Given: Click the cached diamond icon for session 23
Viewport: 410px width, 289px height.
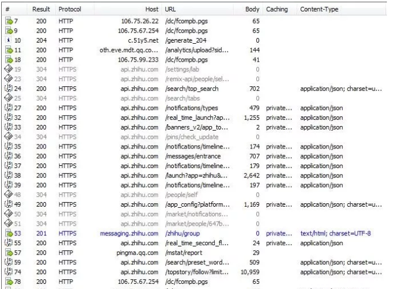Looking at the screenshot, I should click(x=9, y=79).
